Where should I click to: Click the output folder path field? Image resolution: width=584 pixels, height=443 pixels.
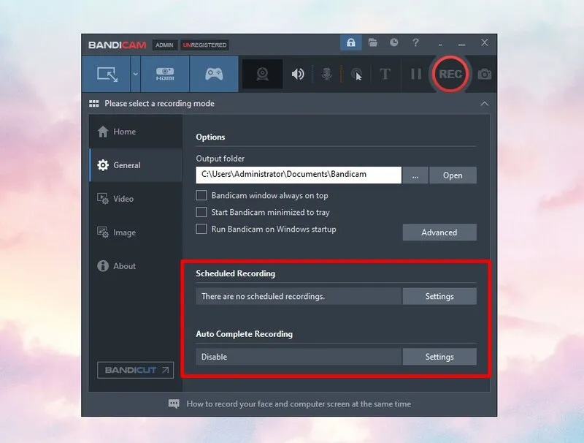(299, 175)
